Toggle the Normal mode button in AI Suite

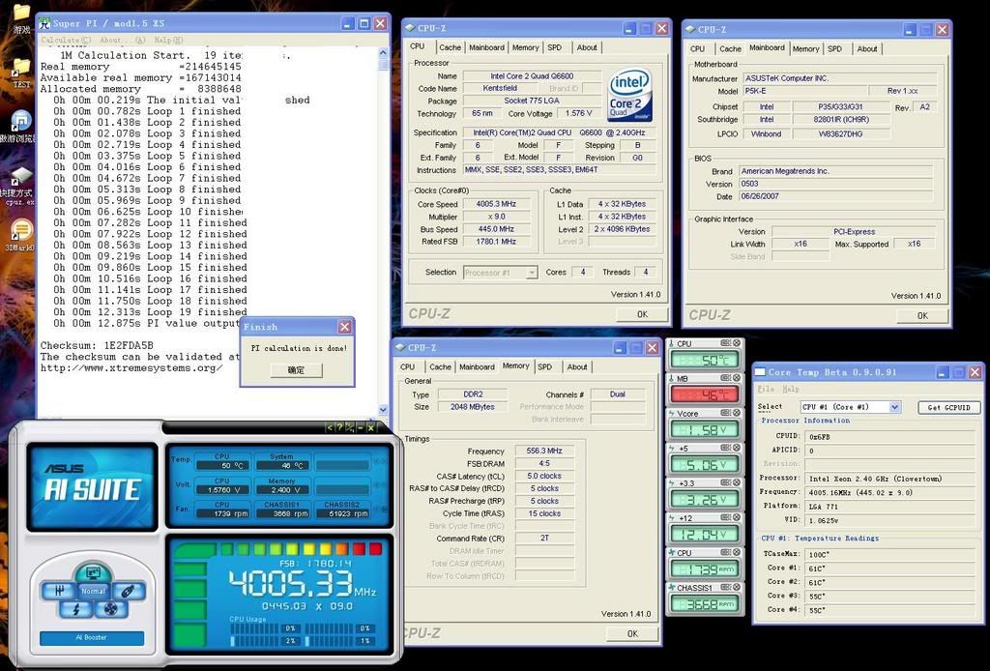pos(93,591)
